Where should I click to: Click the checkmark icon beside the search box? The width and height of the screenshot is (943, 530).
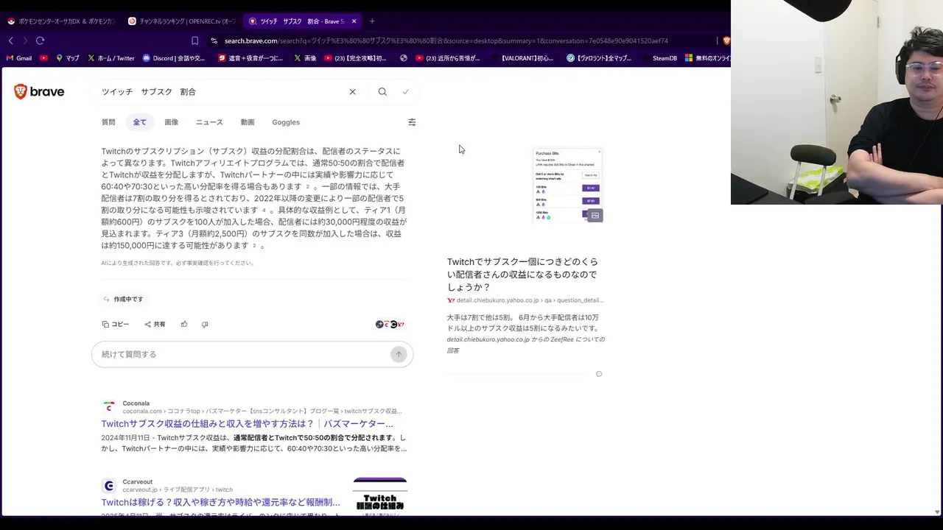click(405, 92)
